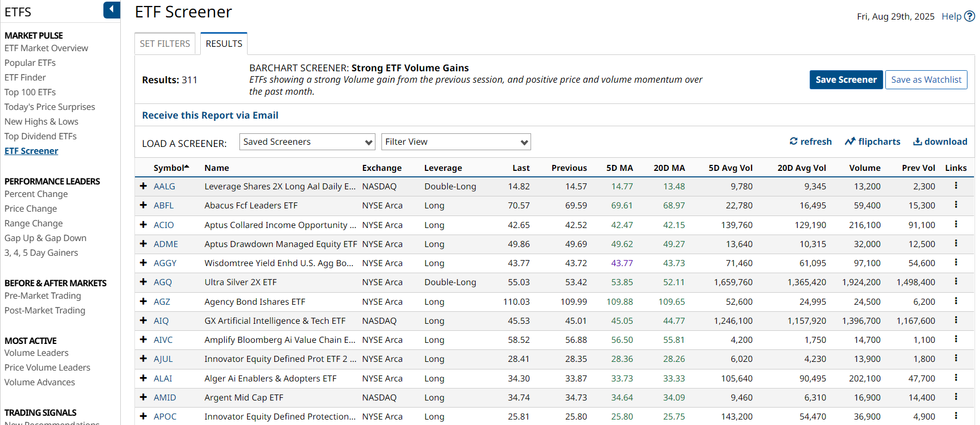Open links menu for AIQ row
The width and height of the screenshot is (980, 425).
click(956, 321)
